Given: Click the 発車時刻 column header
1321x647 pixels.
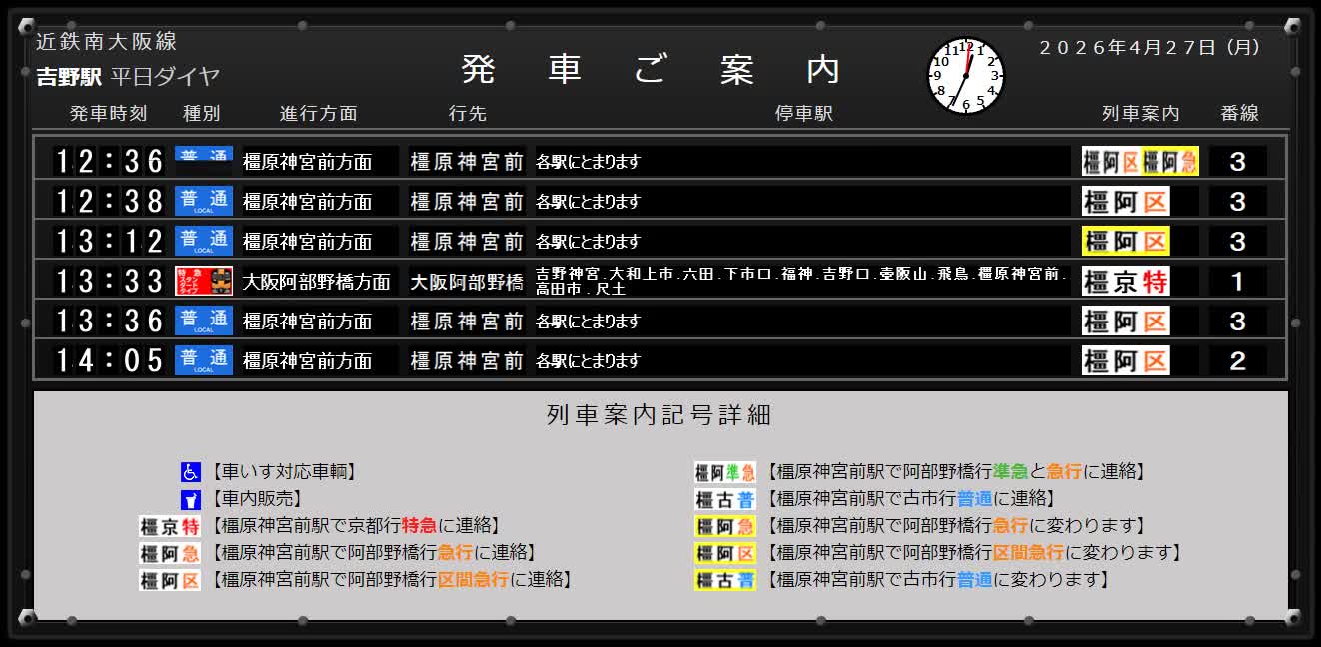Looking at the screenshot, I should 108,114.
